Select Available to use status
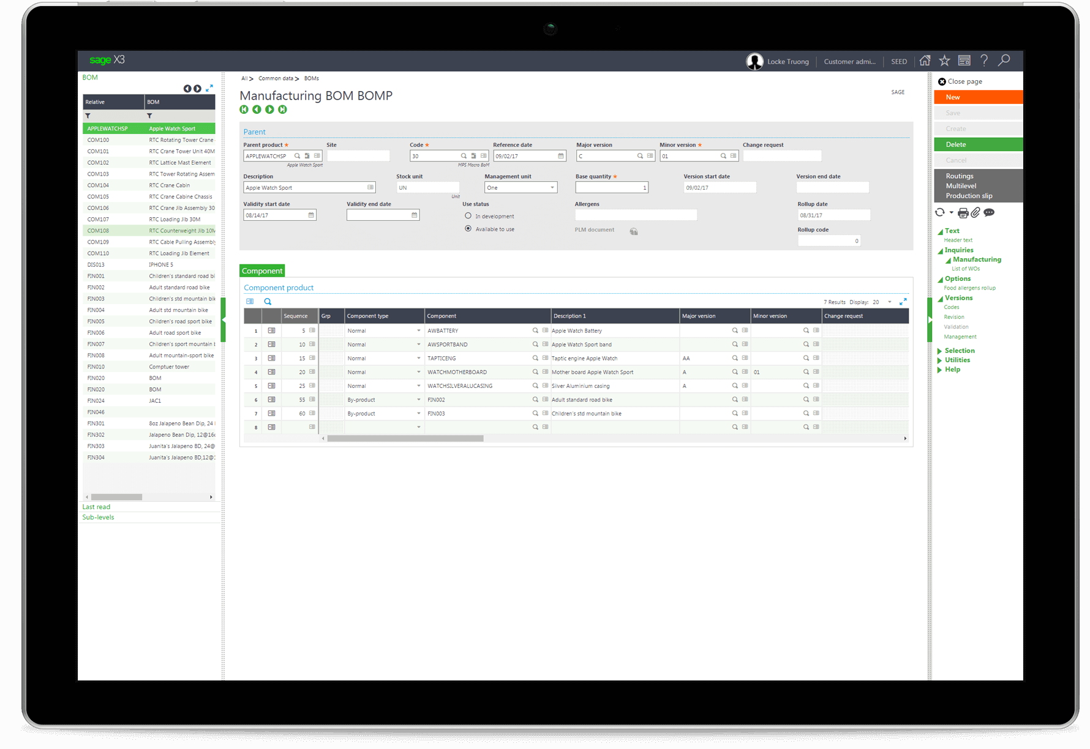This screenshot has width=1090, height=749. (x=468, y=229)
